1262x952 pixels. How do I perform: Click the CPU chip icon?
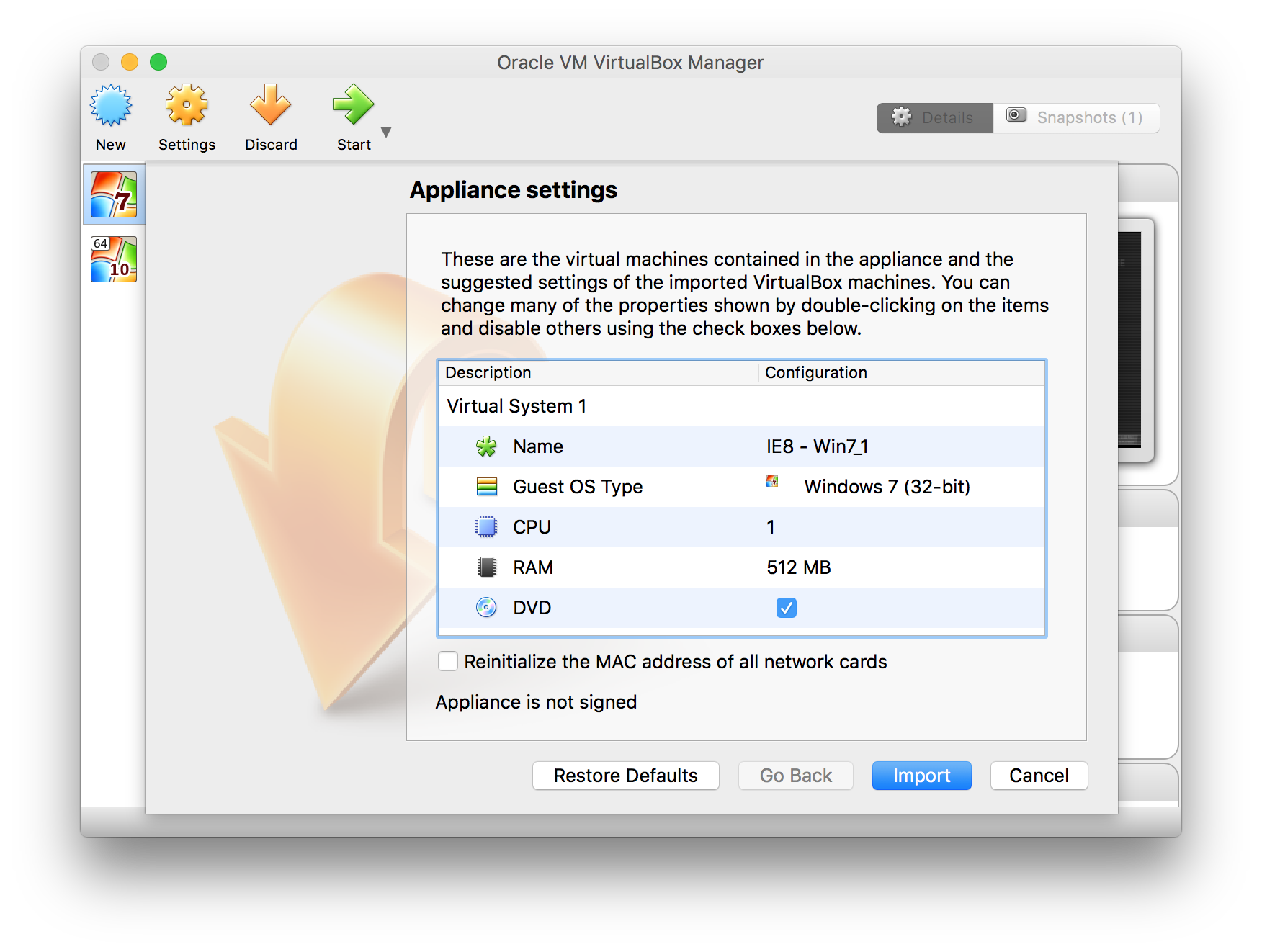(x=486, y=527)
